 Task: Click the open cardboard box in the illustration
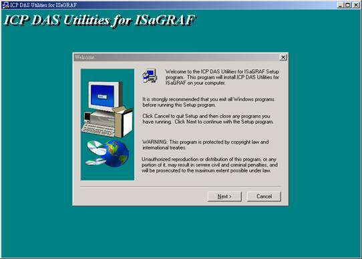click(124, 122)
